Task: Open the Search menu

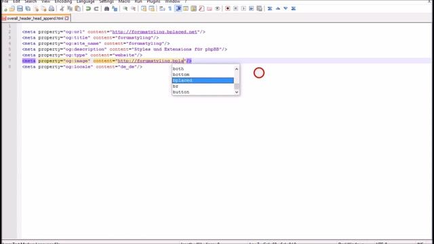Action: point(31,1)
